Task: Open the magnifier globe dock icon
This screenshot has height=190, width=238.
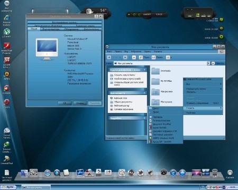Action: [57, 173]
